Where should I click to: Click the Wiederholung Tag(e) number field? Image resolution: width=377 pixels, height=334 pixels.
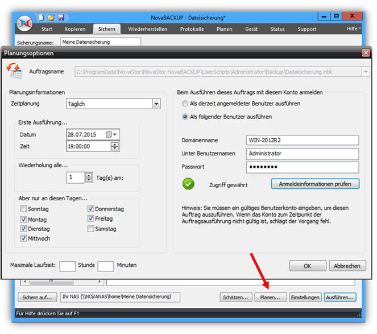pyautogui.click(x=75, y=178)
